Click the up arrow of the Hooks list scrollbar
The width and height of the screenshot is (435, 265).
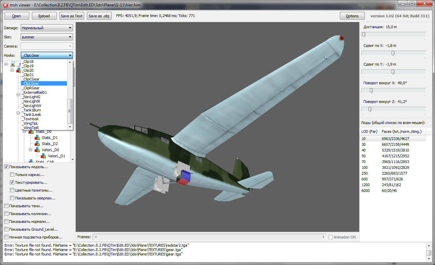tap(70, 62)
